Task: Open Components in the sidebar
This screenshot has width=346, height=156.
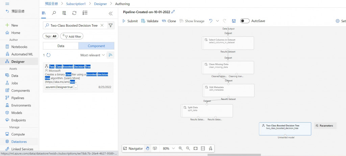Action: coord(18,91)
